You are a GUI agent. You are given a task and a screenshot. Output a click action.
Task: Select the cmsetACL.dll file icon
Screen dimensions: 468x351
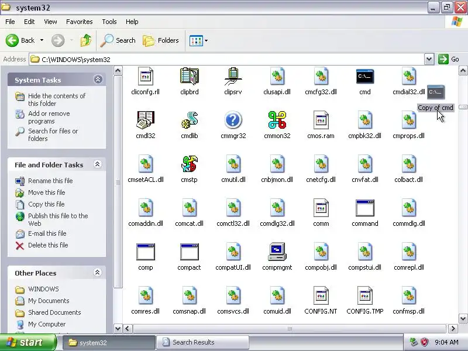pos(145,164)
